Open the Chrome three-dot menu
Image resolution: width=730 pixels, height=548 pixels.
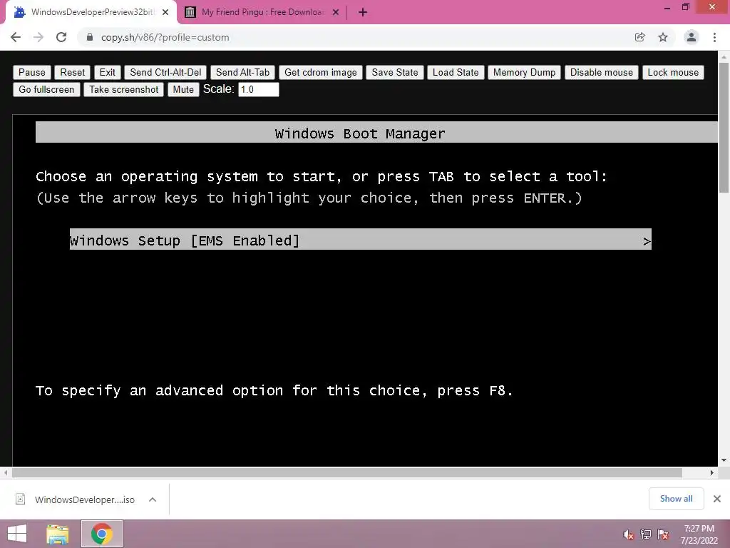714,37
